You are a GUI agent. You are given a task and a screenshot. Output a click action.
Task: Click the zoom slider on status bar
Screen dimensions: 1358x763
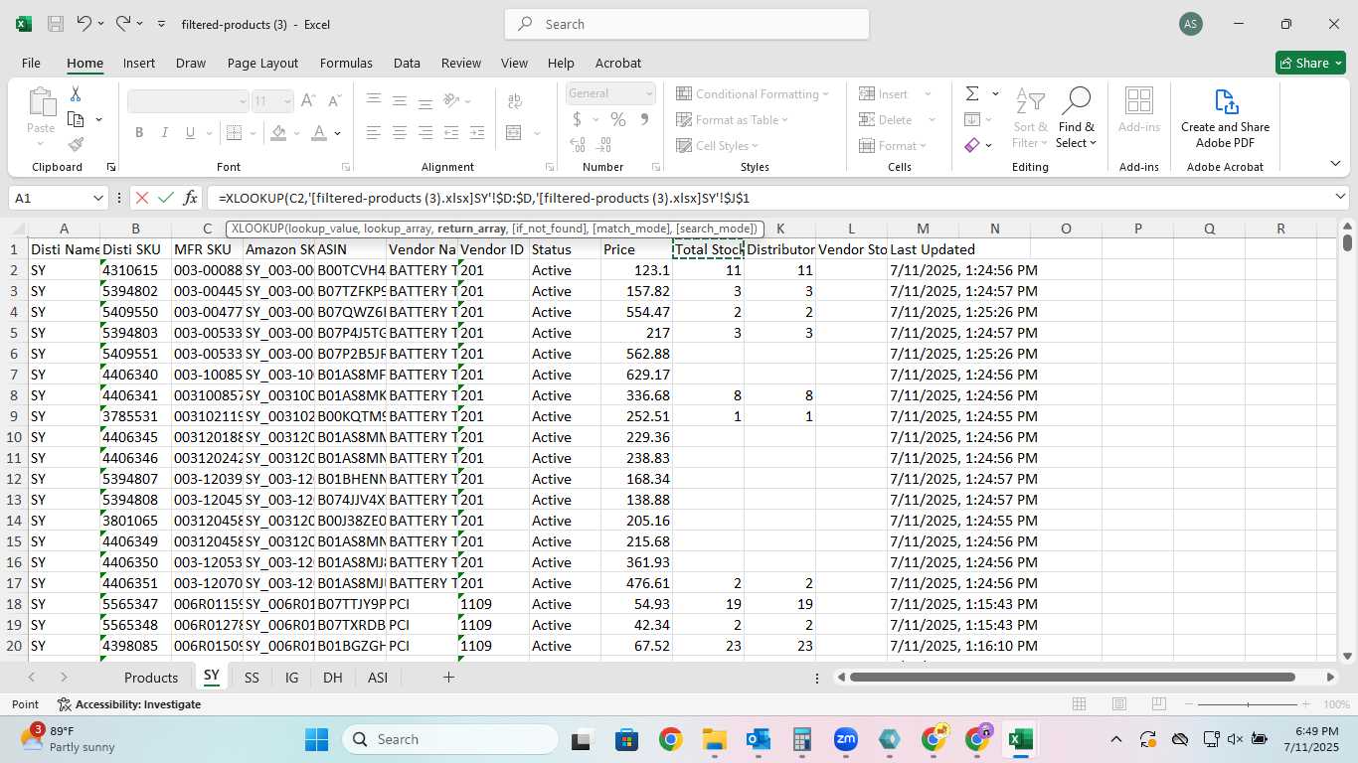tap(1248, 704)
